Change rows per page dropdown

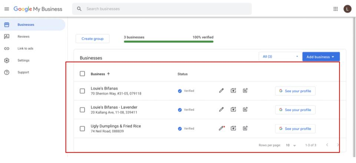(x=291, y=145)
